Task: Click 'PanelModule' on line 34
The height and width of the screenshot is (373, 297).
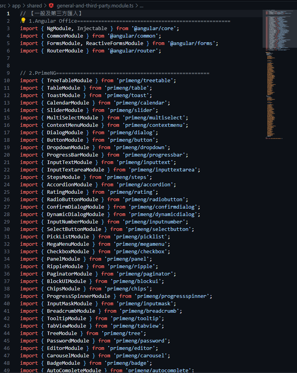Action: click(63, 259)
